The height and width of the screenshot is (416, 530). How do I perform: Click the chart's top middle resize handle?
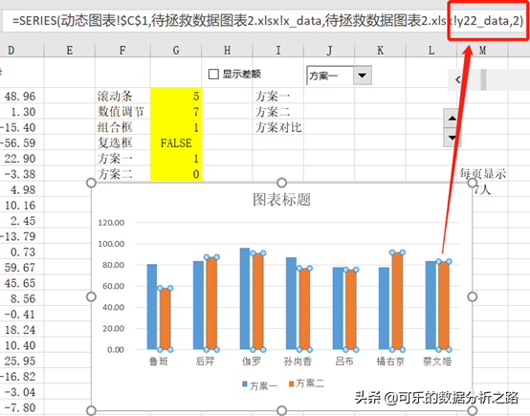pyautogui.click(x=281, y=183)
